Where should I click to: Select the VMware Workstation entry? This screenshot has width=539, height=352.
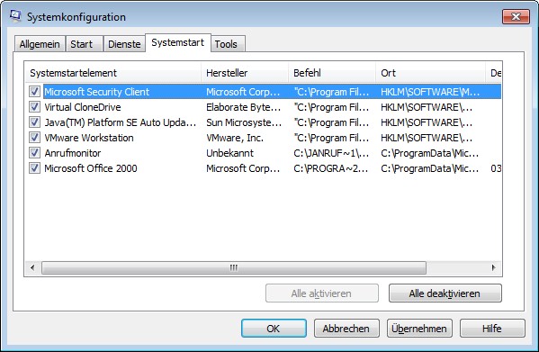89,138
